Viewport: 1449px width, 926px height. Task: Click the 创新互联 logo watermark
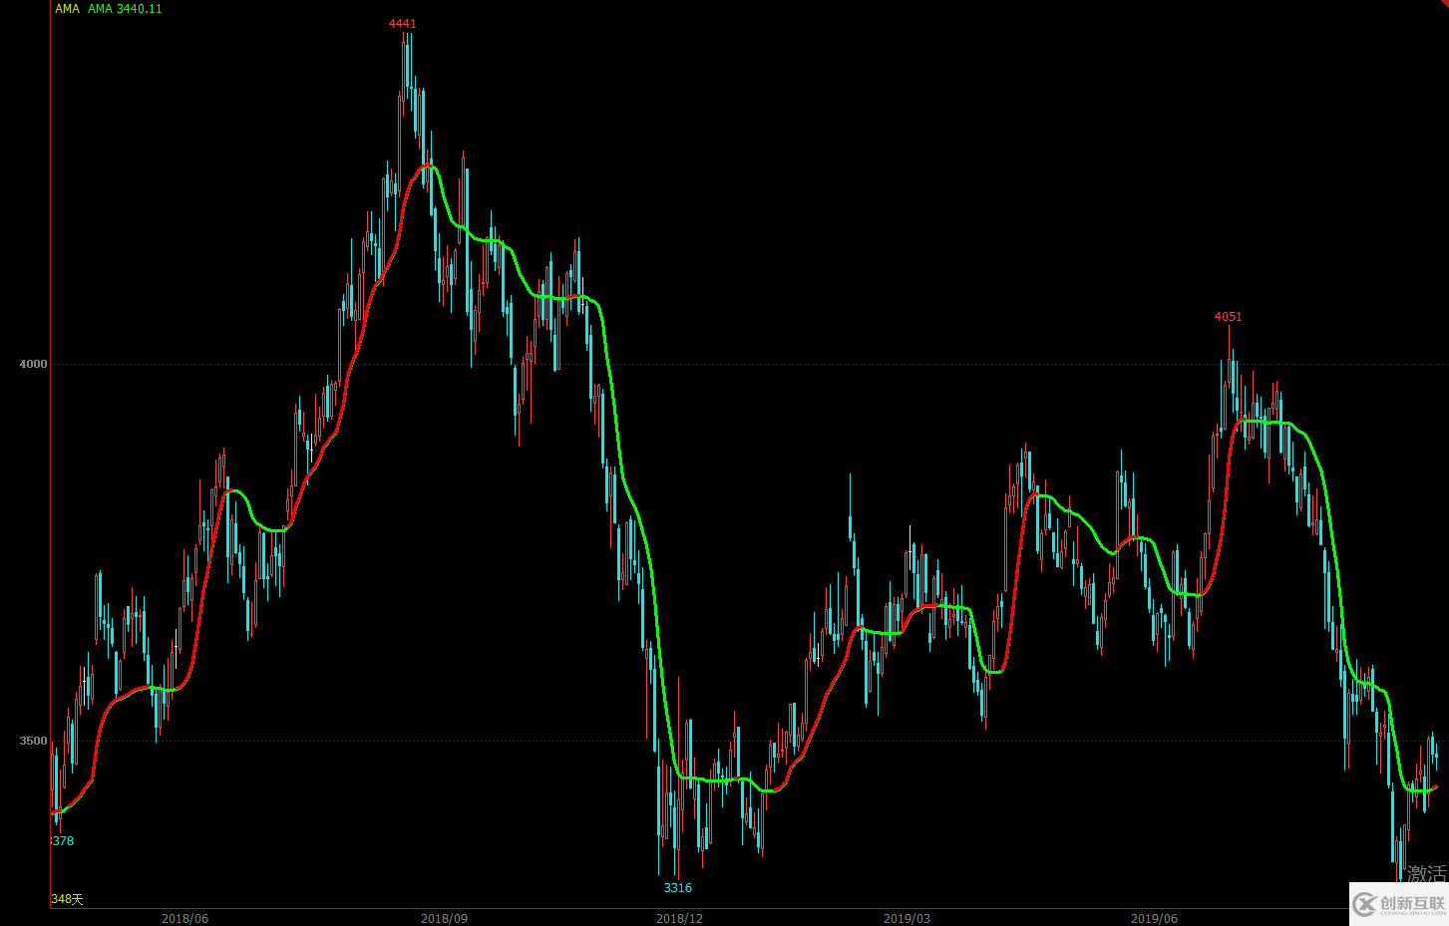click(1399, 904)
